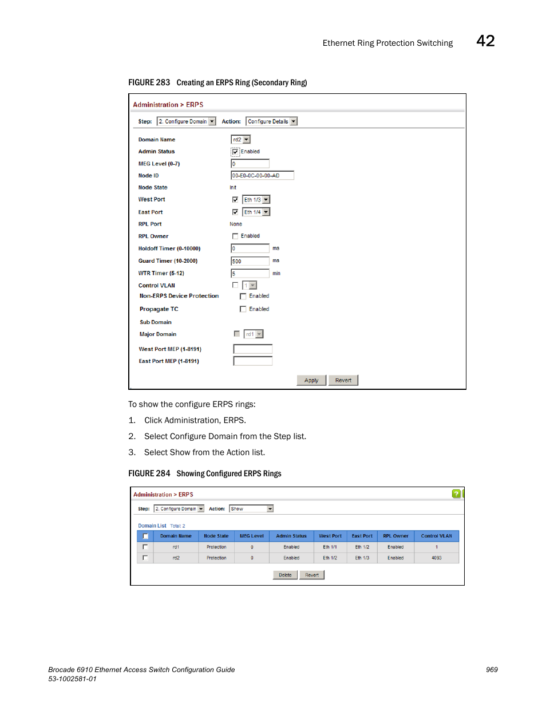Click the Eth 1/1 West Port cell
Viewport: 546px width, 707px height.
(x=330, y=547)
